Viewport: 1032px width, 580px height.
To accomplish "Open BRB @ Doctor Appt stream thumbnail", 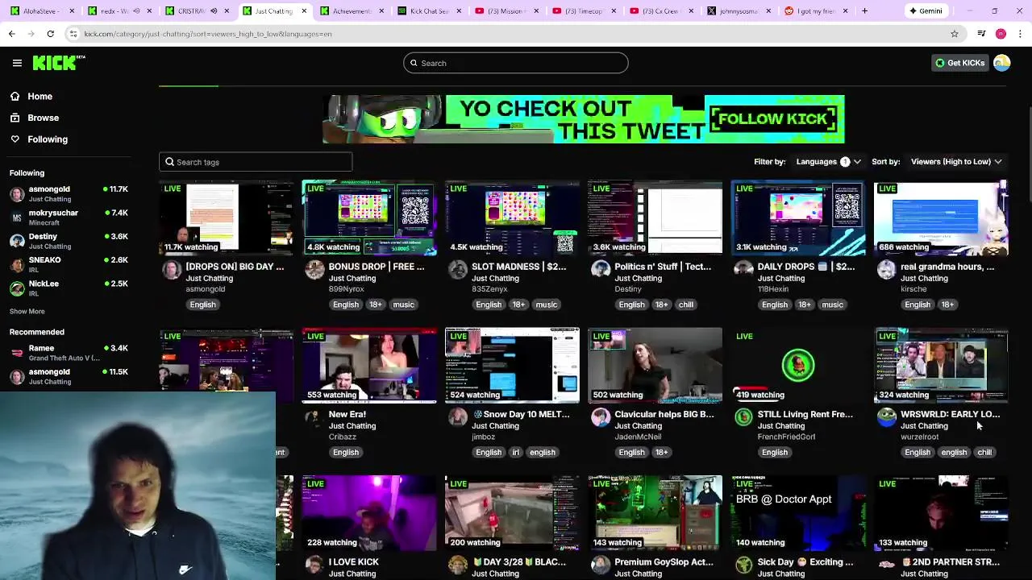I will [x=798, y=513].
